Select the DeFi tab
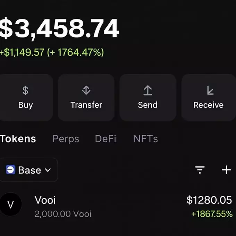 point(106,139)
